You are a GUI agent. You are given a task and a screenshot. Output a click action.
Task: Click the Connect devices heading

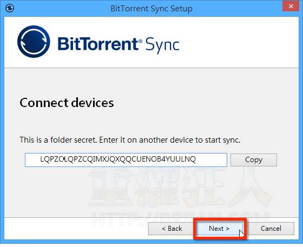[67, 103]
